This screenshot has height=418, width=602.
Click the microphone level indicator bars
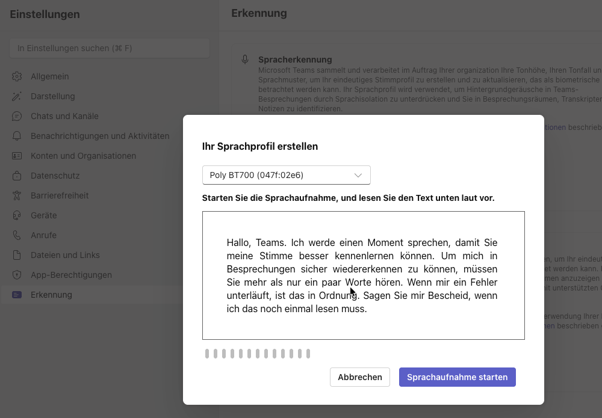click(258, 354)
